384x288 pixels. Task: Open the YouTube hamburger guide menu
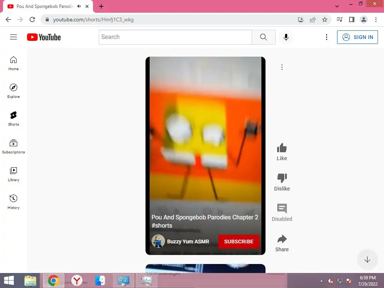pos(13,37)
